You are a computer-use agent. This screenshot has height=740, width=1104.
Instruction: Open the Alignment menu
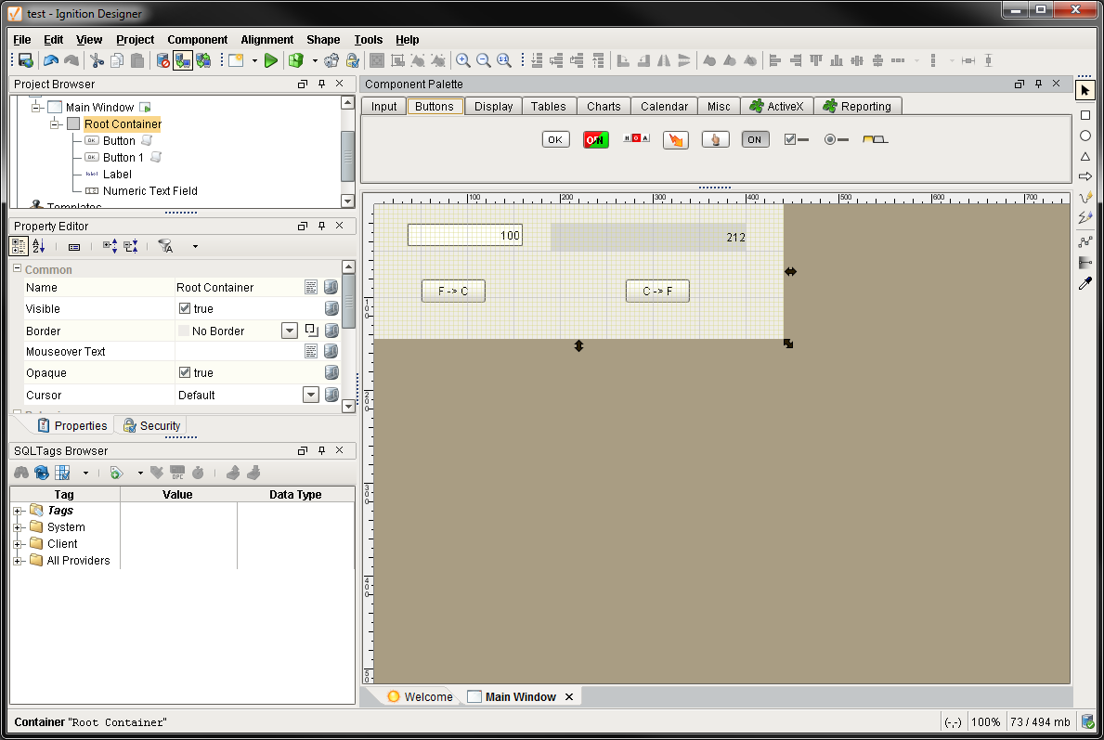tap(266, 39)
